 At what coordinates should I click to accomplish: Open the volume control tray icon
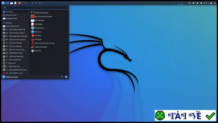[x=193, y=3]
